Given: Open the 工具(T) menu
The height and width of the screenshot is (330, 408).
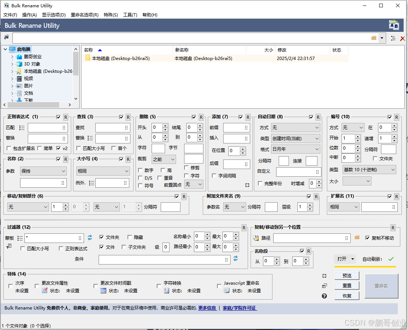Looking at the screenshot, I should [130, 15].
